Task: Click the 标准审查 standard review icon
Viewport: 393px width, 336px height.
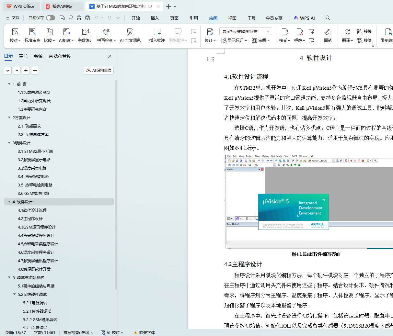Action: [32, 32]
